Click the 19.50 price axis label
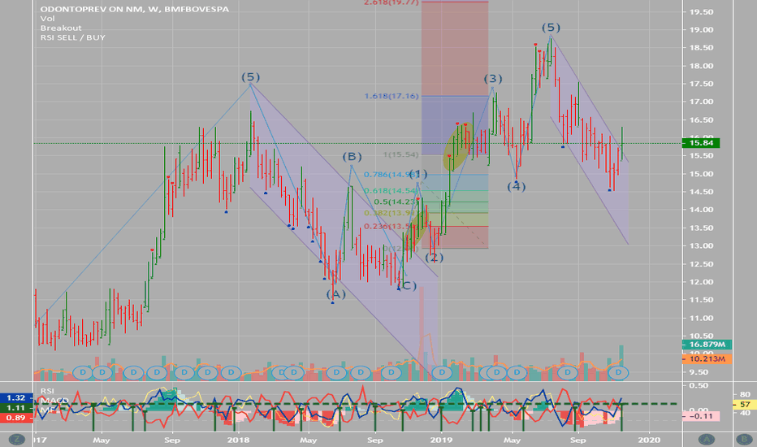The image size is (757, 447). point(701,12)
